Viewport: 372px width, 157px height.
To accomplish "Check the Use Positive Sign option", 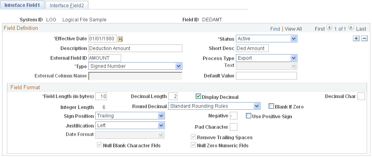I will [248, 115].
